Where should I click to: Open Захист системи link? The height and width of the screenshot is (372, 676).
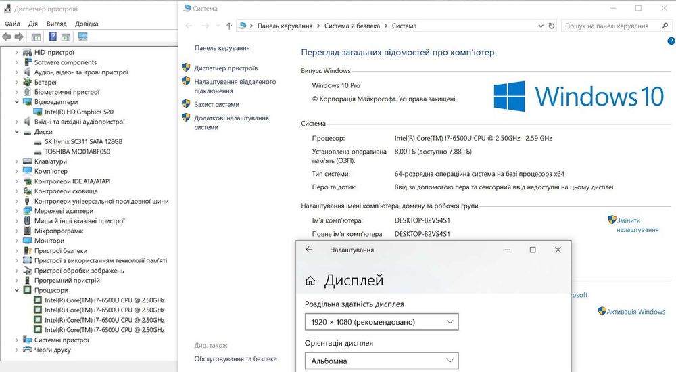(x=216, y=104)
